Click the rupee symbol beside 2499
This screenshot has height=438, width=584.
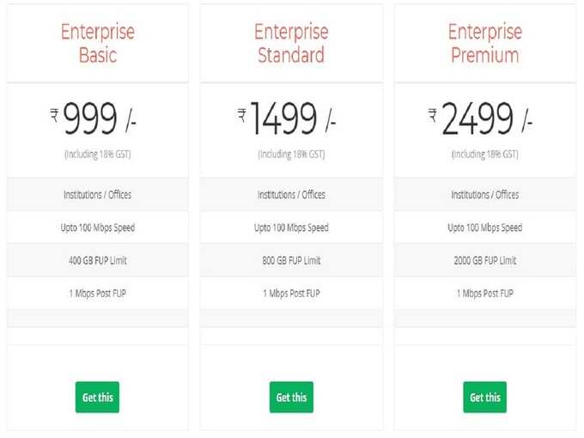[x=432, y=115]
